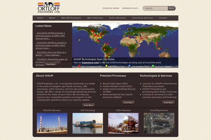Click Licenses to use Amoco's sulfur item
211x140 pixels.
click(x=159, y=96)
